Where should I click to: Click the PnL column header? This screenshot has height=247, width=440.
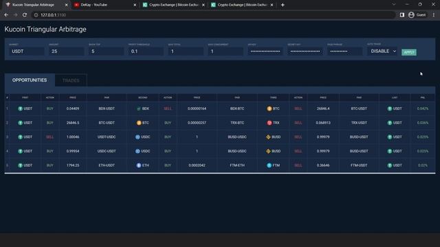(x=423, y=97)
